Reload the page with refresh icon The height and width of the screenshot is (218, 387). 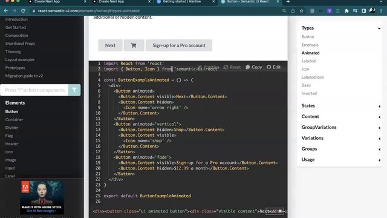pyautogui.click(x=23, y=11)
